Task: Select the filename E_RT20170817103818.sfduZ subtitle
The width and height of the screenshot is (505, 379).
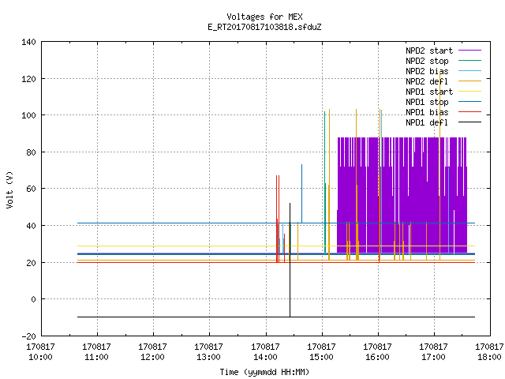Action: point(264,27)
